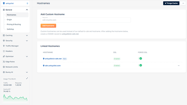The width and height of the screenshot is (187, 105).
Task: Click the Caching server icon
Action: pos(4,36)
